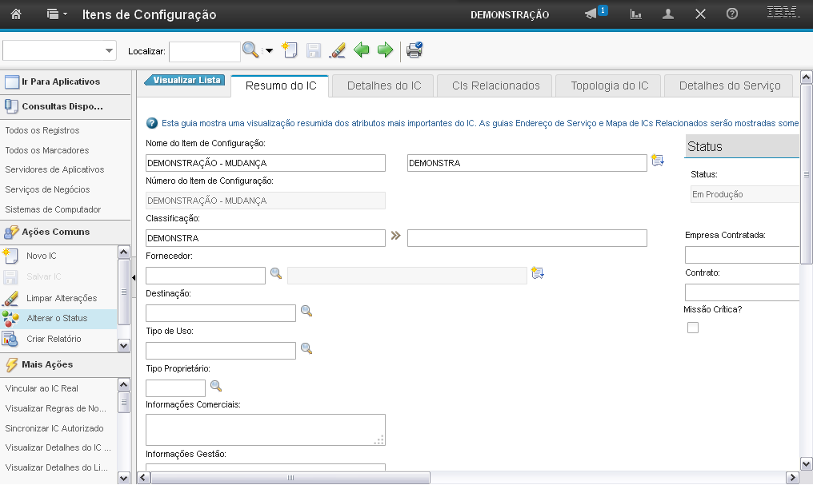Open the reports chart icon in header
Image resolution: width=813 pixels, height=485 pixels.
637,14
